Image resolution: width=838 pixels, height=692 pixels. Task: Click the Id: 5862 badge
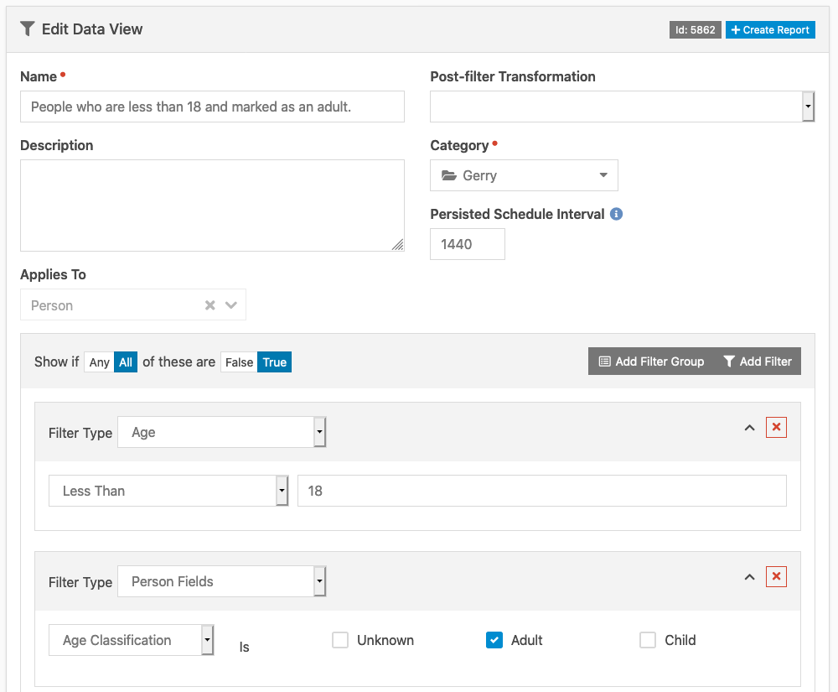(x=695, y=30)
